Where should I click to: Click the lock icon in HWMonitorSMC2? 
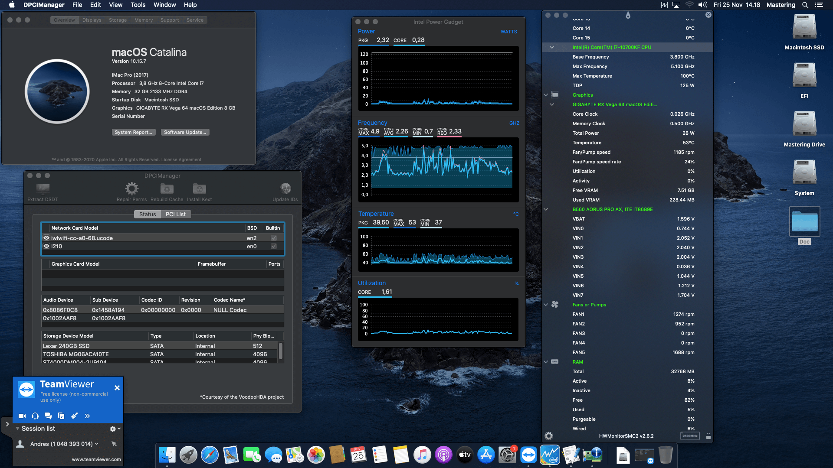[708, 436]
